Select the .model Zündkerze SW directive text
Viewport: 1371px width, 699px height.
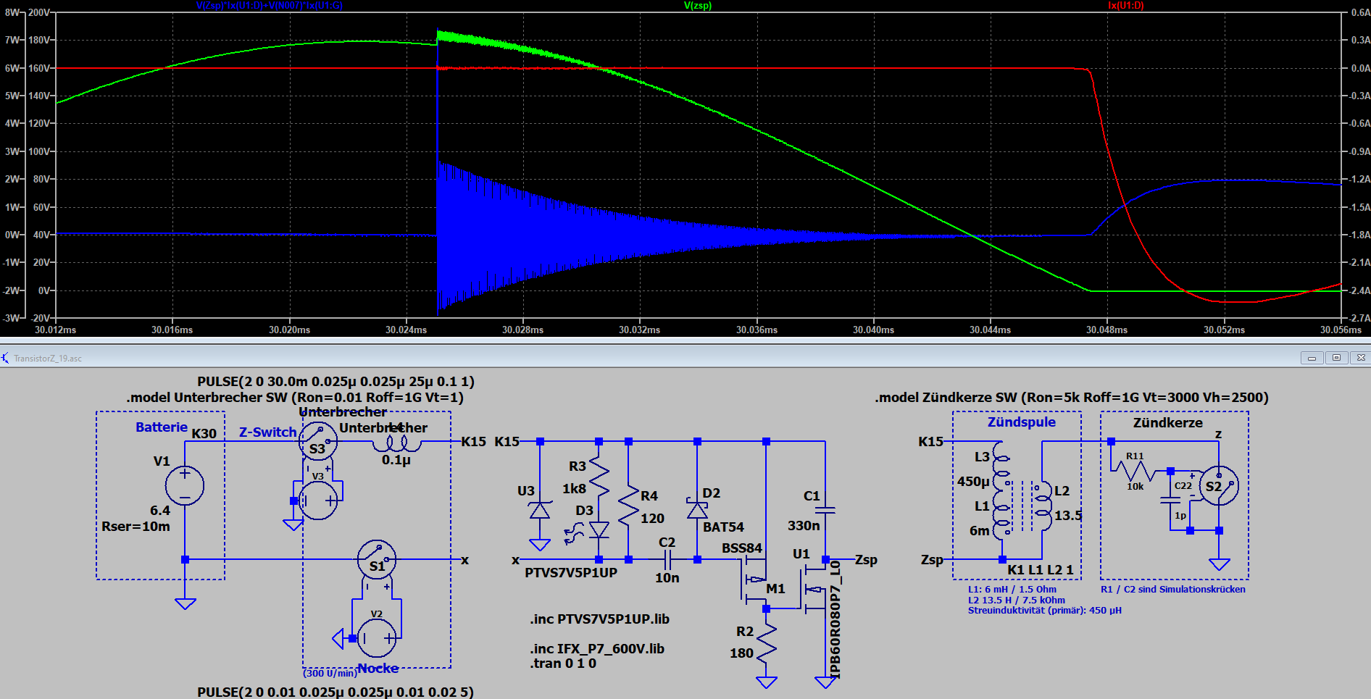1071,398
